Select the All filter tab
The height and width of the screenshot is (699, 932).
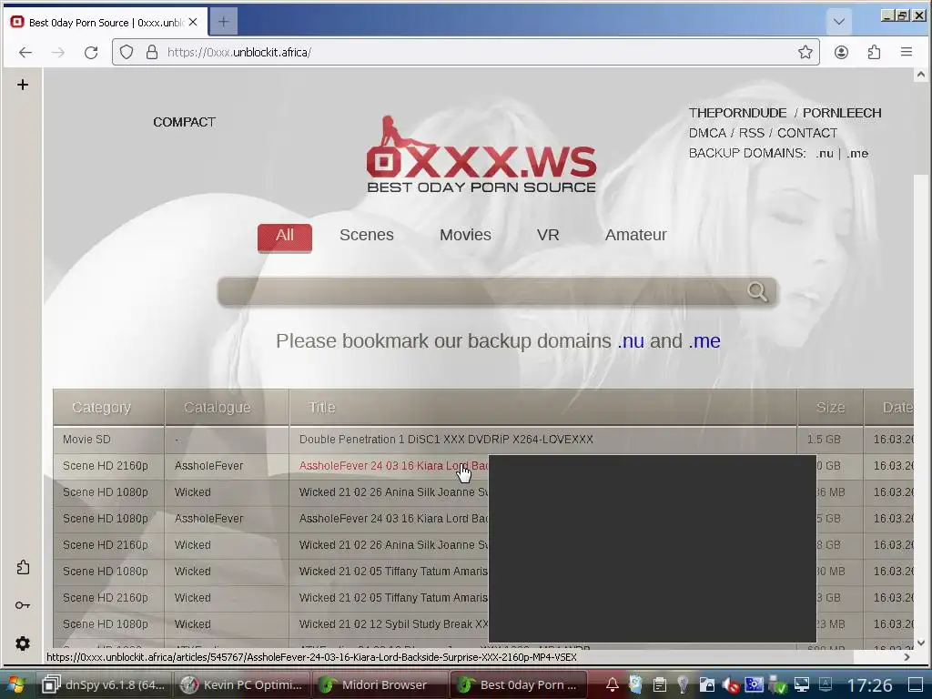284,236
